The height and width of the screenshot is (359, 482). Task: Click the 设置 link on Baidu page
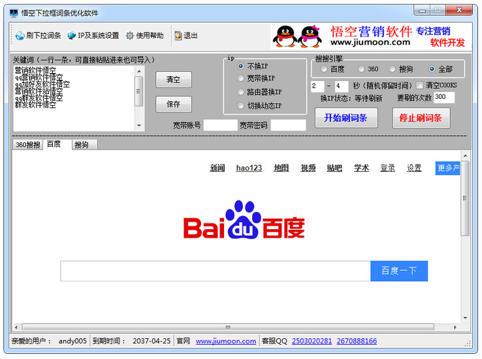coord(414,168)
